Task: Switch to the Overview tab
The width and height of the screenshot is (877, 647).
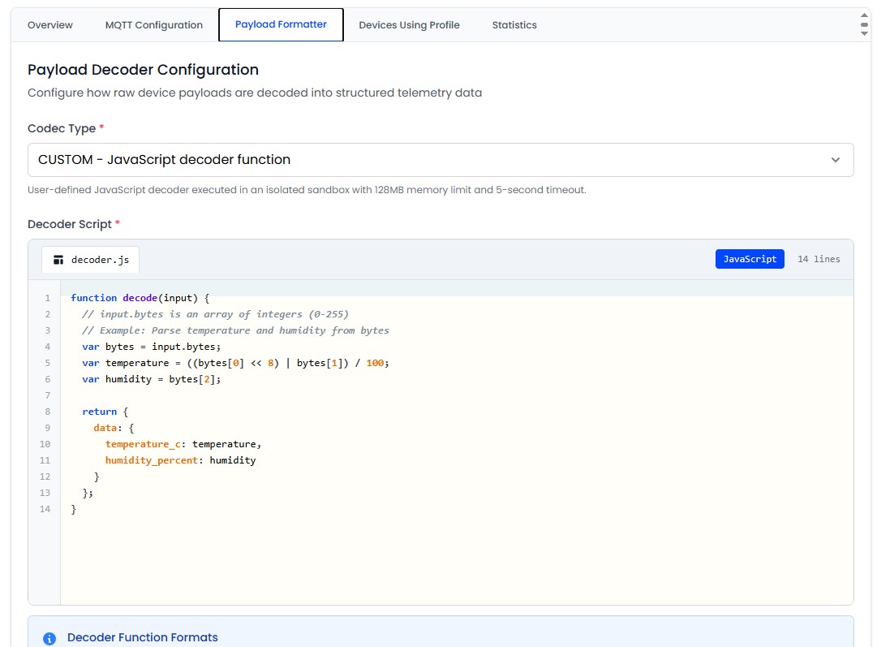Action: click(50, 25)
